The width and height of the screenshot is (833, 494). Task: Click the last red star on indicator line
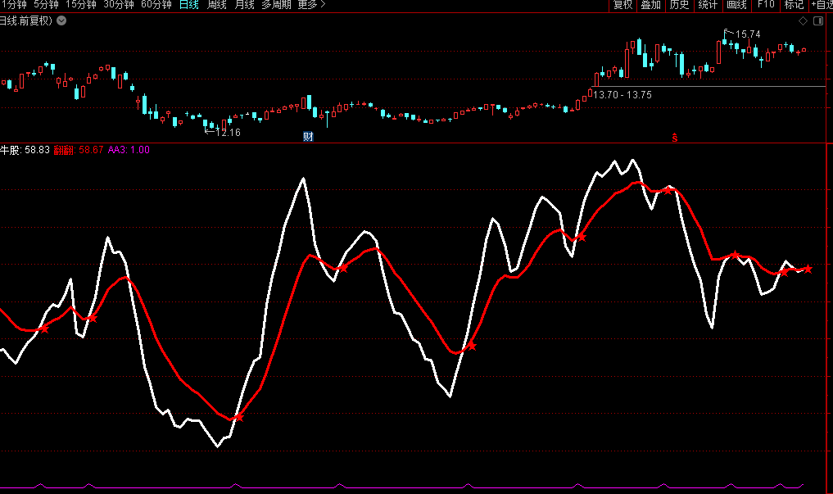(x=808, y=269)
